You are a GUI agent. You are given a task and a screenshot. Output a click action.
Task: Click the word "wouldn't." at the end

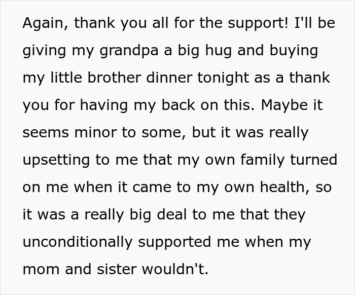click(175, 269)
